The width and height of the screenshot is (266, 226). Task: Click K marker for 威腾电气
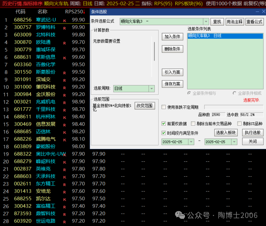point(65,140)
